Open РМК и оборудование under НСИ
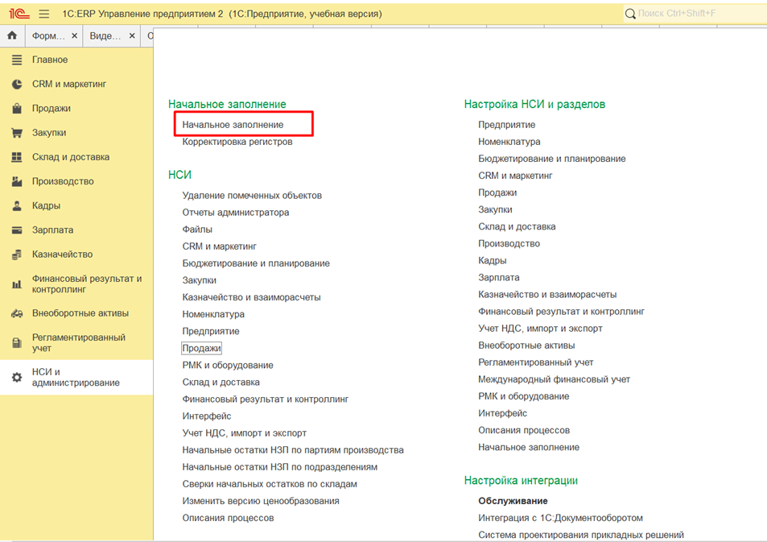This screenshot has width=767, height=542. pos(228,366)
